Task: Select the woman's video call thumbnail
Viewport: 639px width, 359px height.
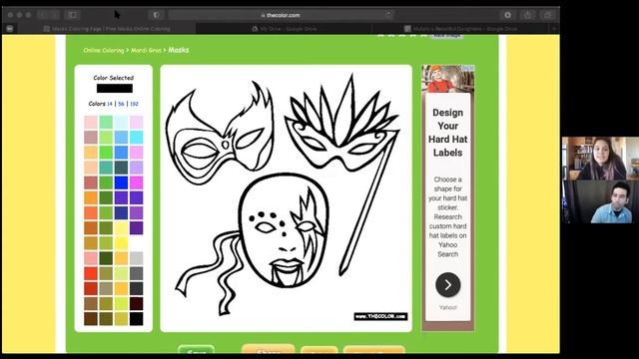Action: tap(600, 159)
